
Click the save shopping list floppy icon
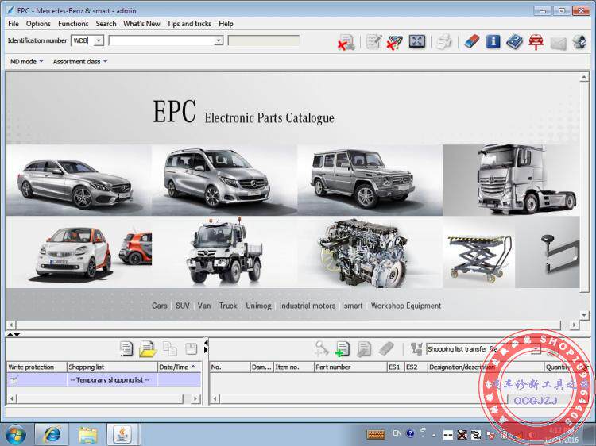pos(191,348)
